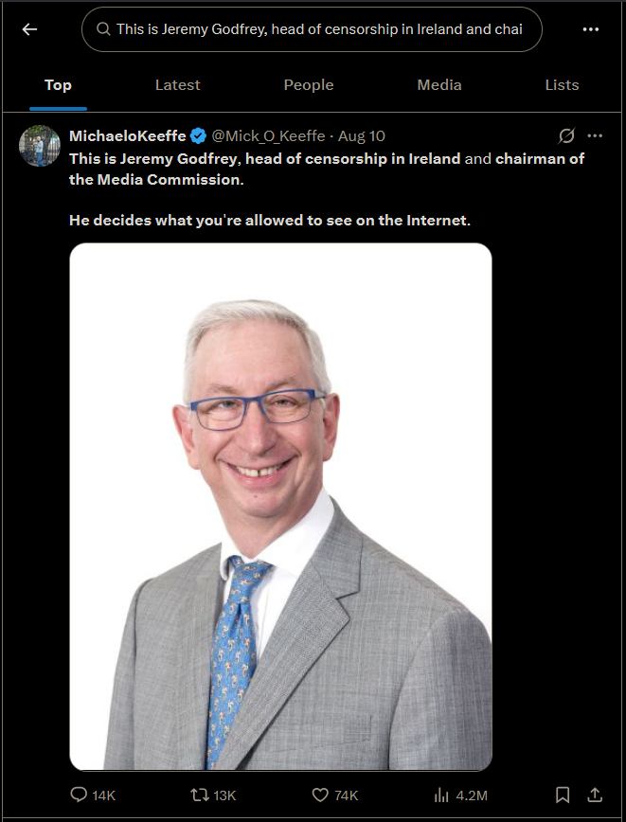Repost the tweet with 13K reposts
Viewport: 626px width, 822px height.
pyautogui.click(x=213, y=795)
